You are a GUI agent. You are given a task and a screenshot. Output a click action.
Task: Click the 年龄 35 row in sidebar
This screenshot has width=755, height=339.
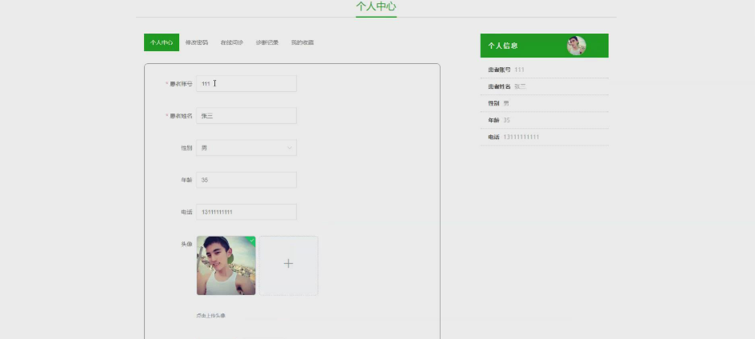(x=544, y=121)
